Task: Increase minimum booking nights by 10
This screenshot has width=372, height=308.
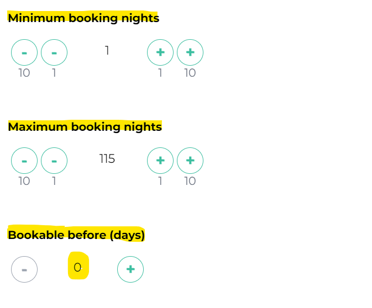Action: [190, 52]
